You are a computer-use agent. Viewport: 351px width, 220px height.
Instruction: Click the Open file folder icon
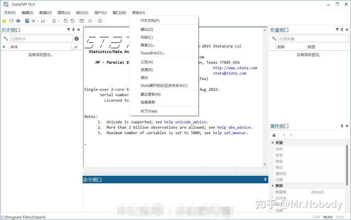point(4,21)
